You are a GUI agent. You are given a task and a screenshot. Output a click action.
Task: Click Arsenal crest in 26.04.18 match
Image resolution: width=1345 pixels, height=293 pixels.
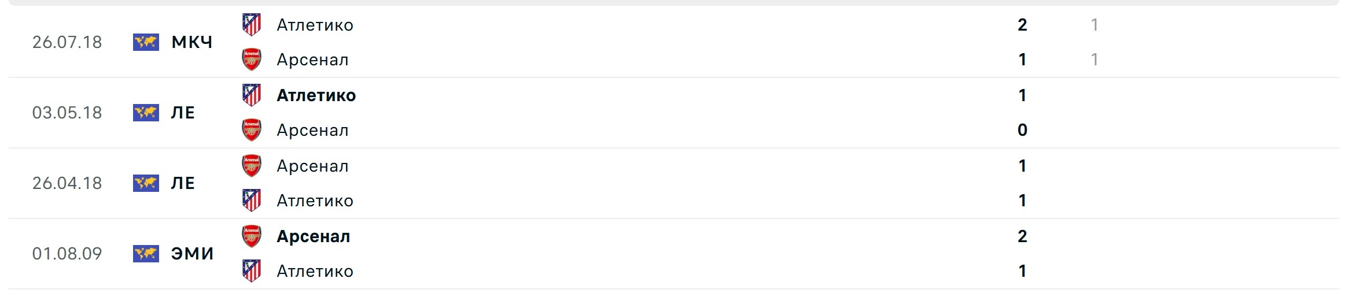(x=252, y=166)
